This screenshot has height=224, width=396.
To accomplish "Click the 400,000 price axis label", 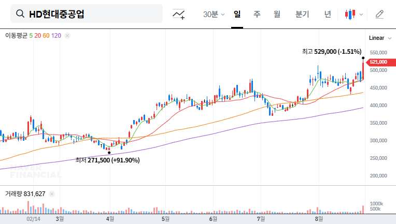I will [378, 106].
